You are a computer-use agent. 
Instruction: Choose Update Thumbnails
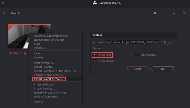pyautogui.click(x=46, y=96)
